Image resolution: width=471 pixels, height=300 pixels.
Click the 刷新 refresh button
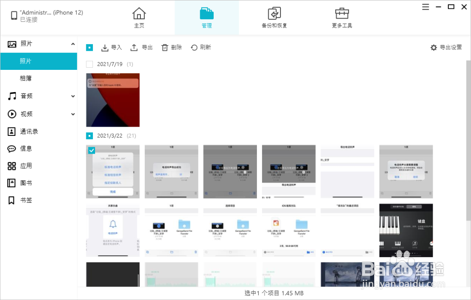201,48
